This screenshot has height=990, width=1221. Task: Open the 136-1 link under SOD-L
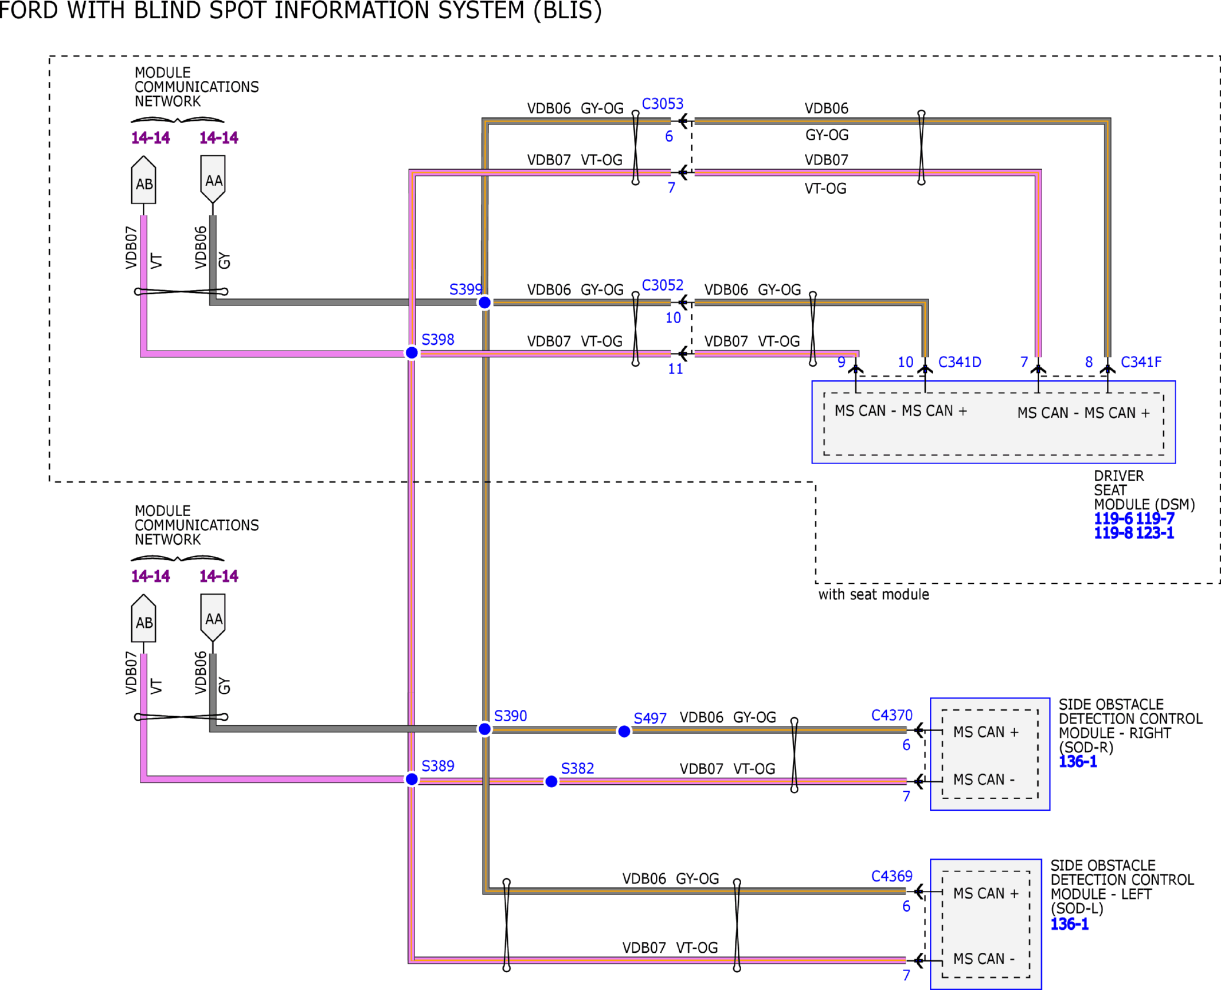[x=1070, y=924]
